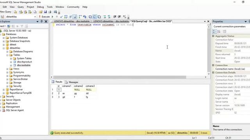Parse the query with the checkmark icon
The image size is (250, 140).
(61, 17)
